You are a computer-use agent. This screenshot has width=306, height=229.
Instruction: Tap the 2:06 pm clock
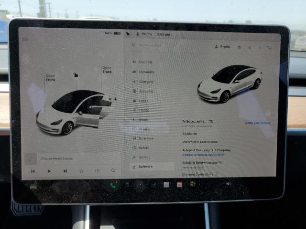pyautogui.click(x=164, y=34)
